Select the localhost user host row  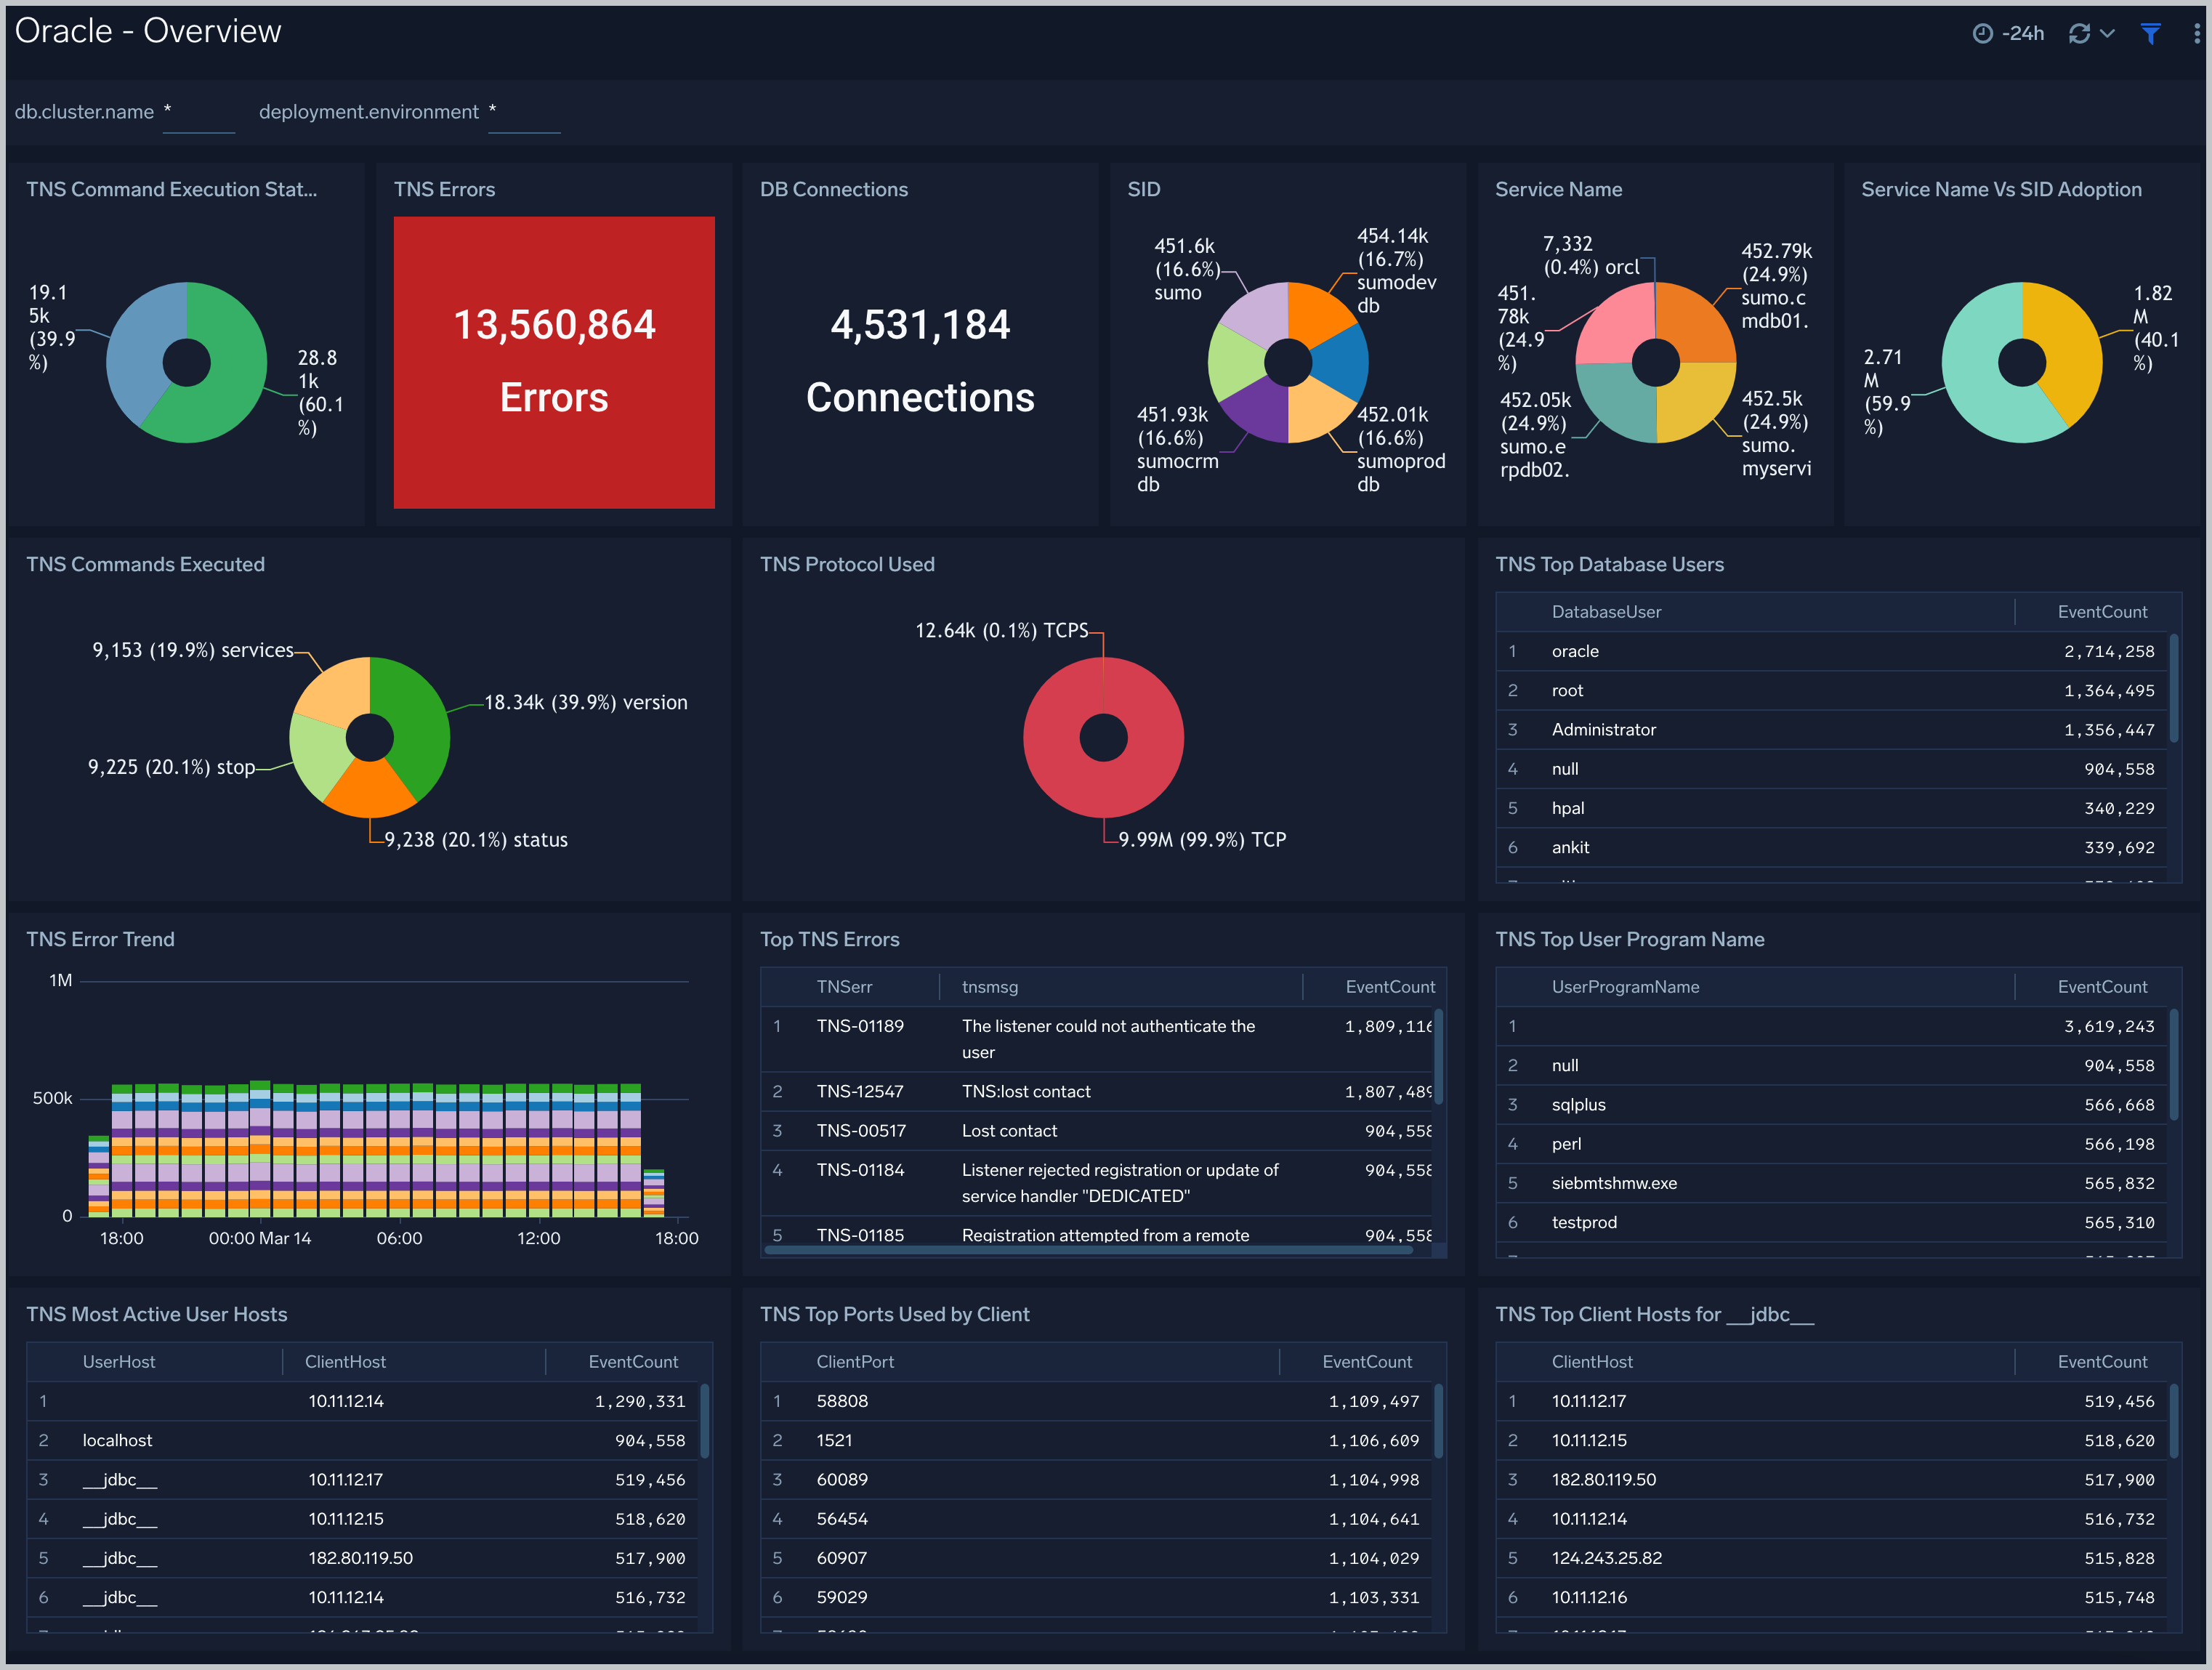[362, 1440]
